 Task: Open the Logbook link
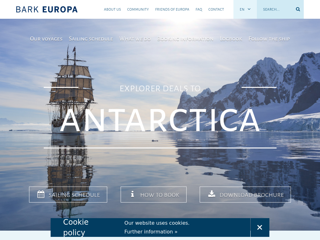[231, 39]
